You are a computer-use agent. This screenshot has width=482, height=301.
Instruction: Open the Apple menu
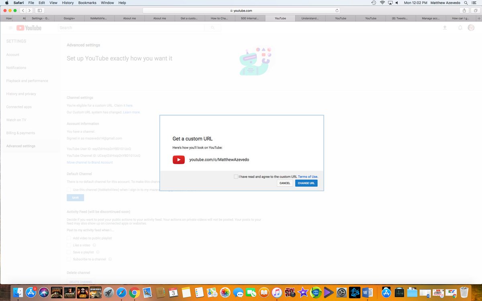coord(6,3)
